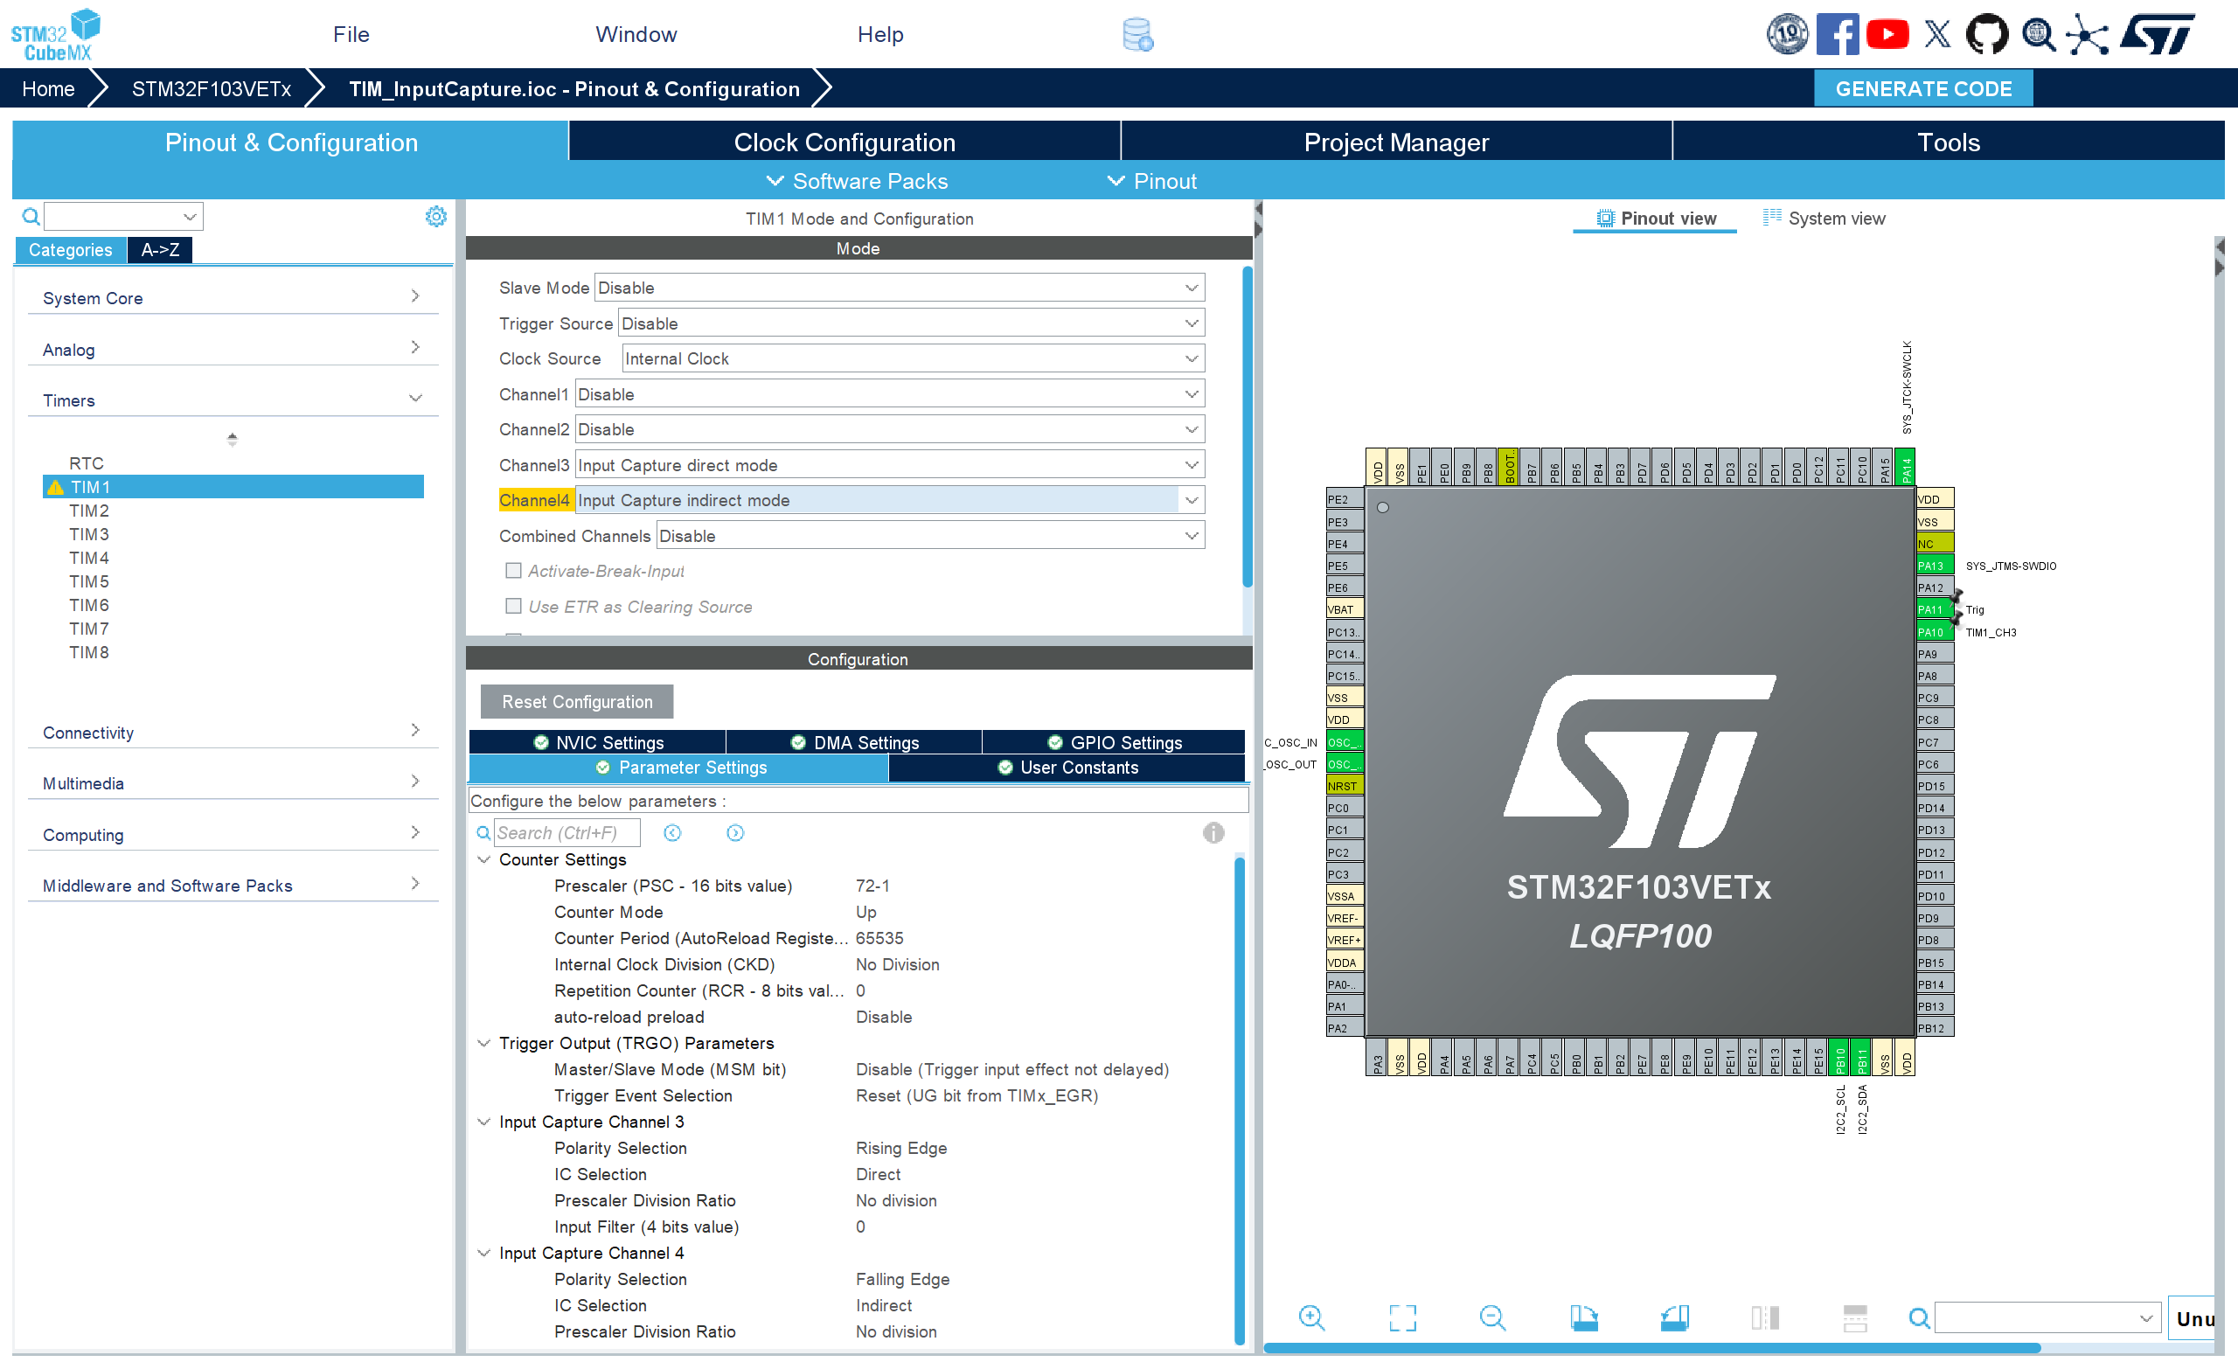Collapse the Counter Settings group
The image size is (2238, 1369).
[x=484, y=859]
